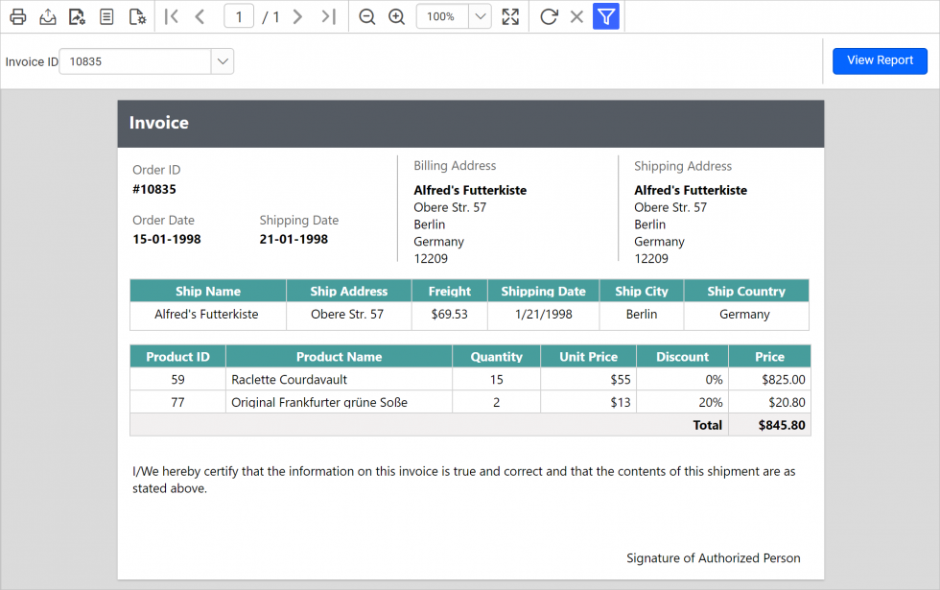This screenshot has width=940, height=590.
Task: Click the order date 15-01-1998
Action: pyautogui.click(x=167, y=239)
